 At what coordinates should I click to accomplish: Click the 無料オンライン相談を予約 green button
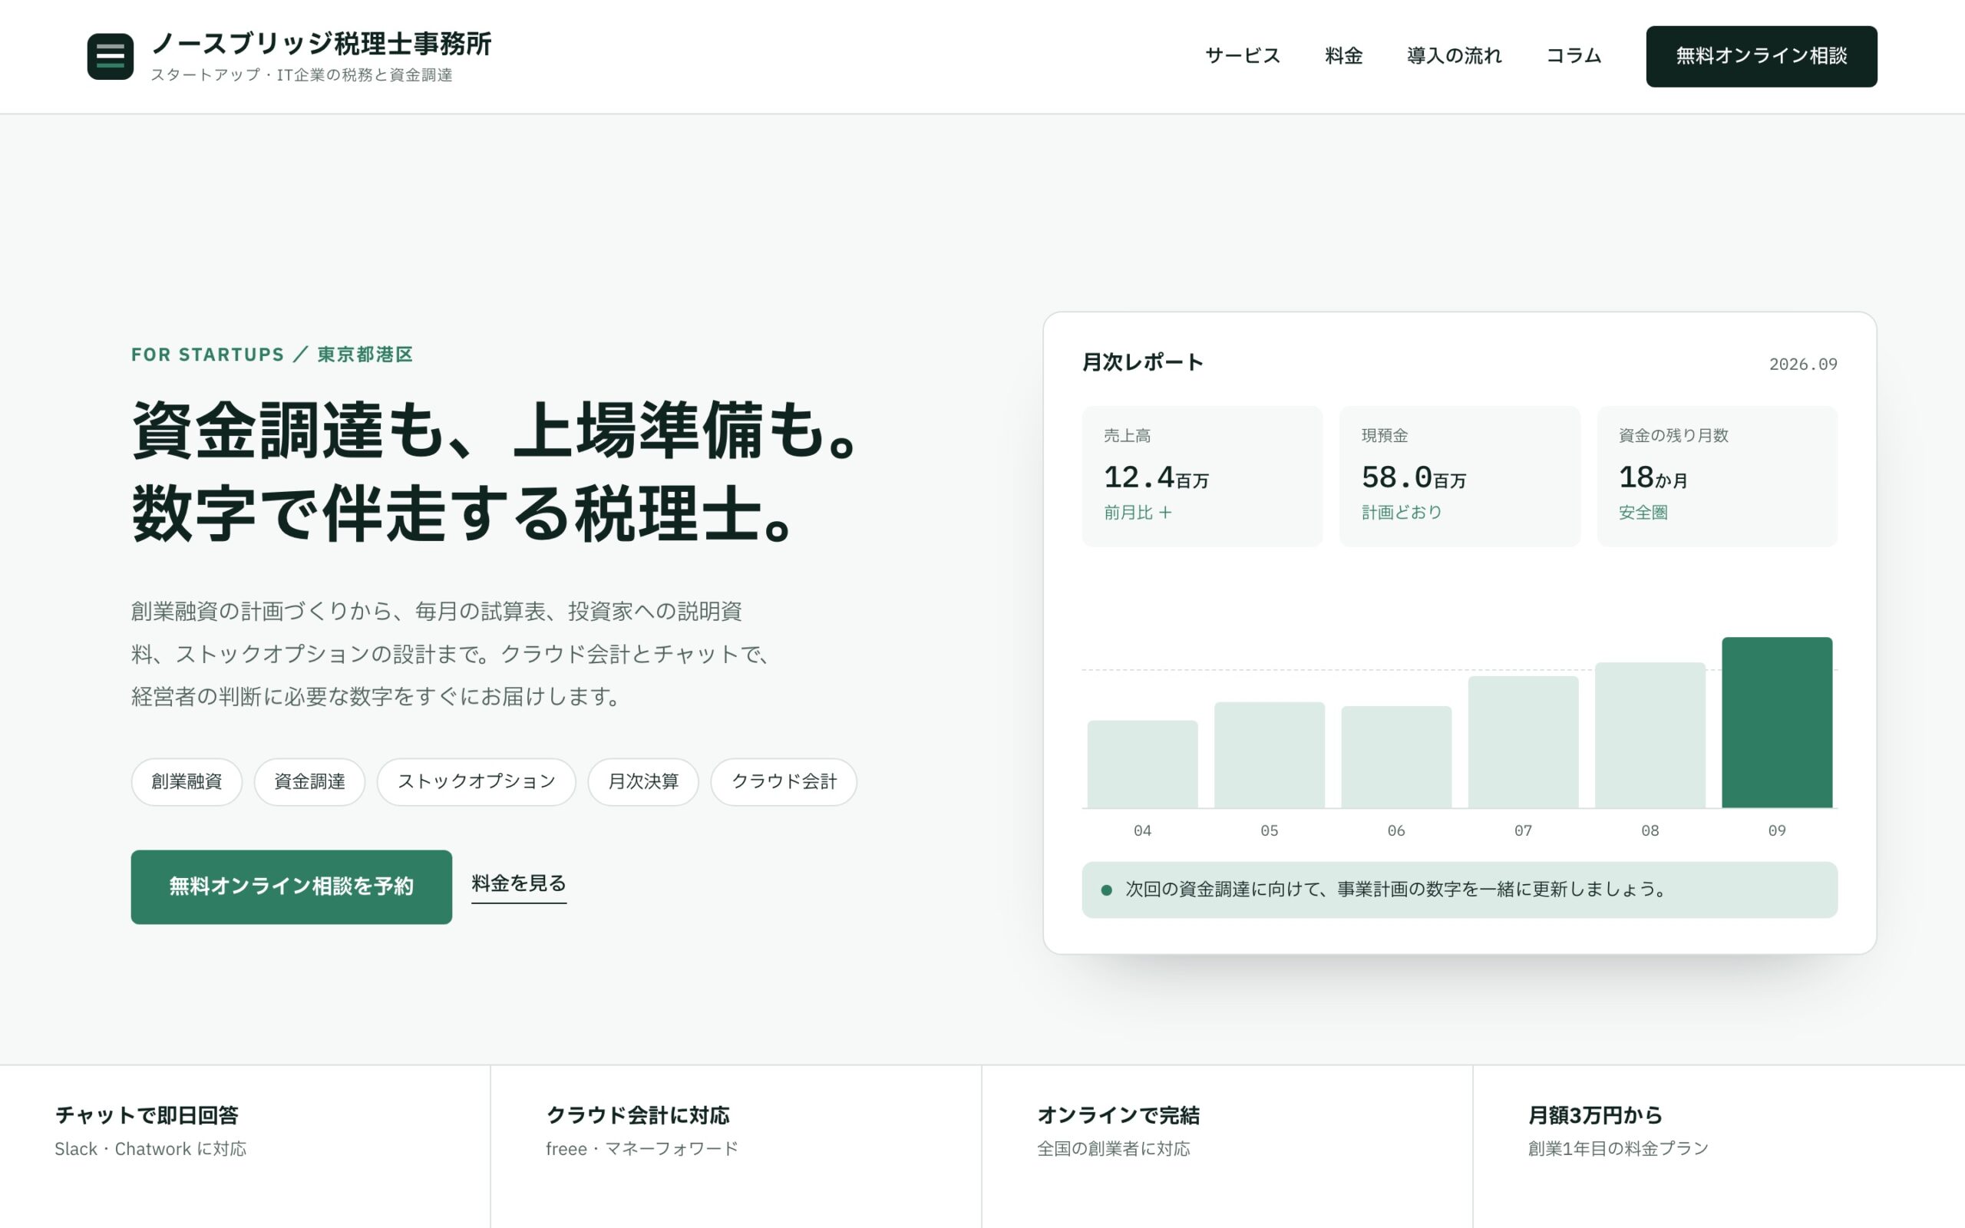(292, 887)
